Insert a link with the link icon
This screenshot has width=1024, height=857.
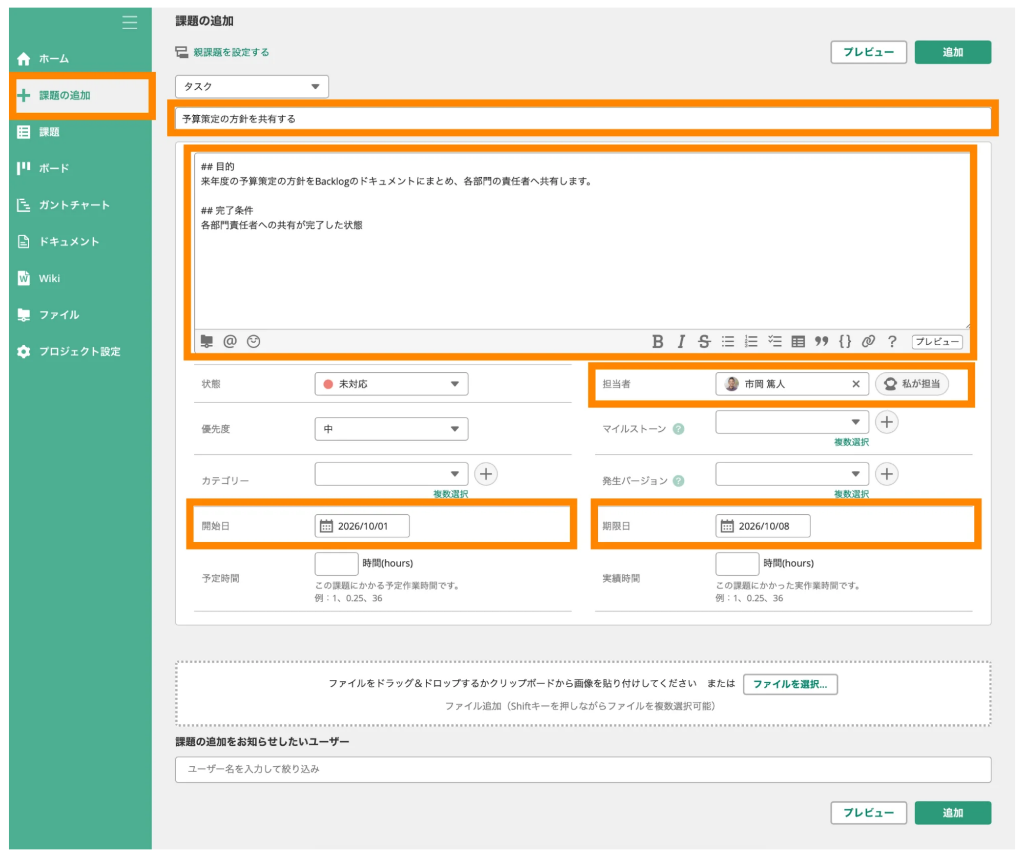click(868, 342)
